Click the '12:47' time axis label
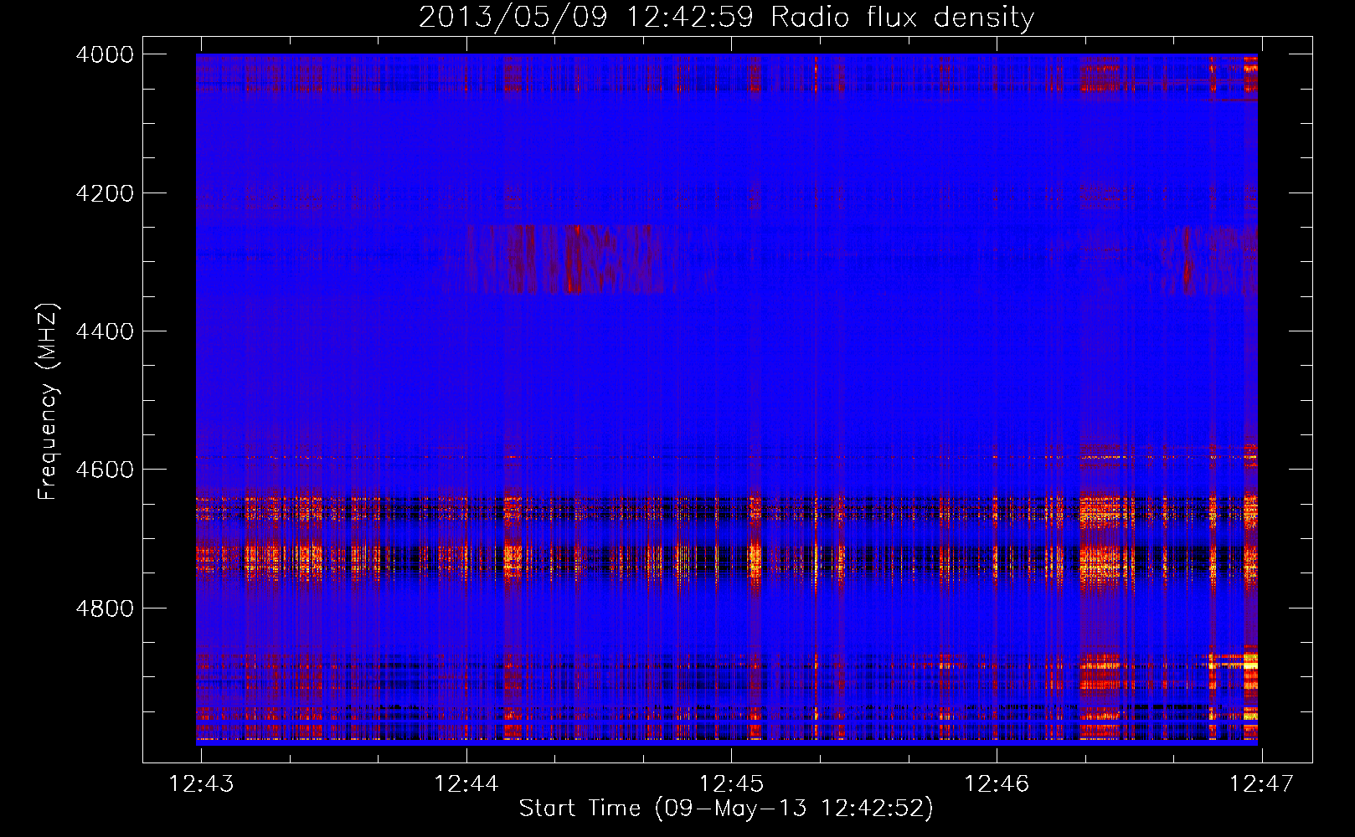The image size is (1355, 837). (x=1261, y=784)
